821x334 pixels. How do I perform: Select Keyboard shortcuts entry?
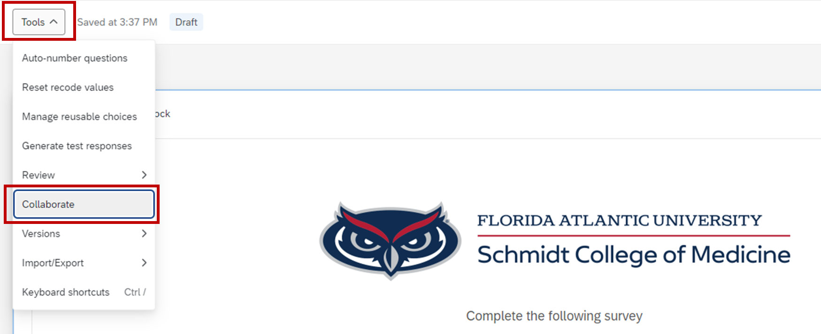[x=84, y=292]
